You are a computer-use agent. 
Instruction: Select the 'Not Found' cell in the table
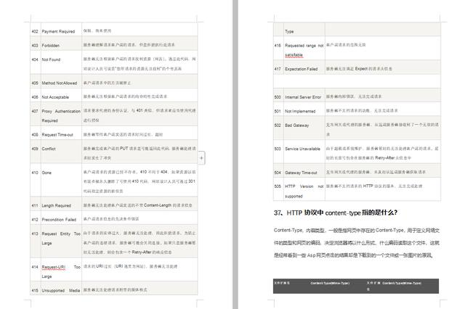61,62
